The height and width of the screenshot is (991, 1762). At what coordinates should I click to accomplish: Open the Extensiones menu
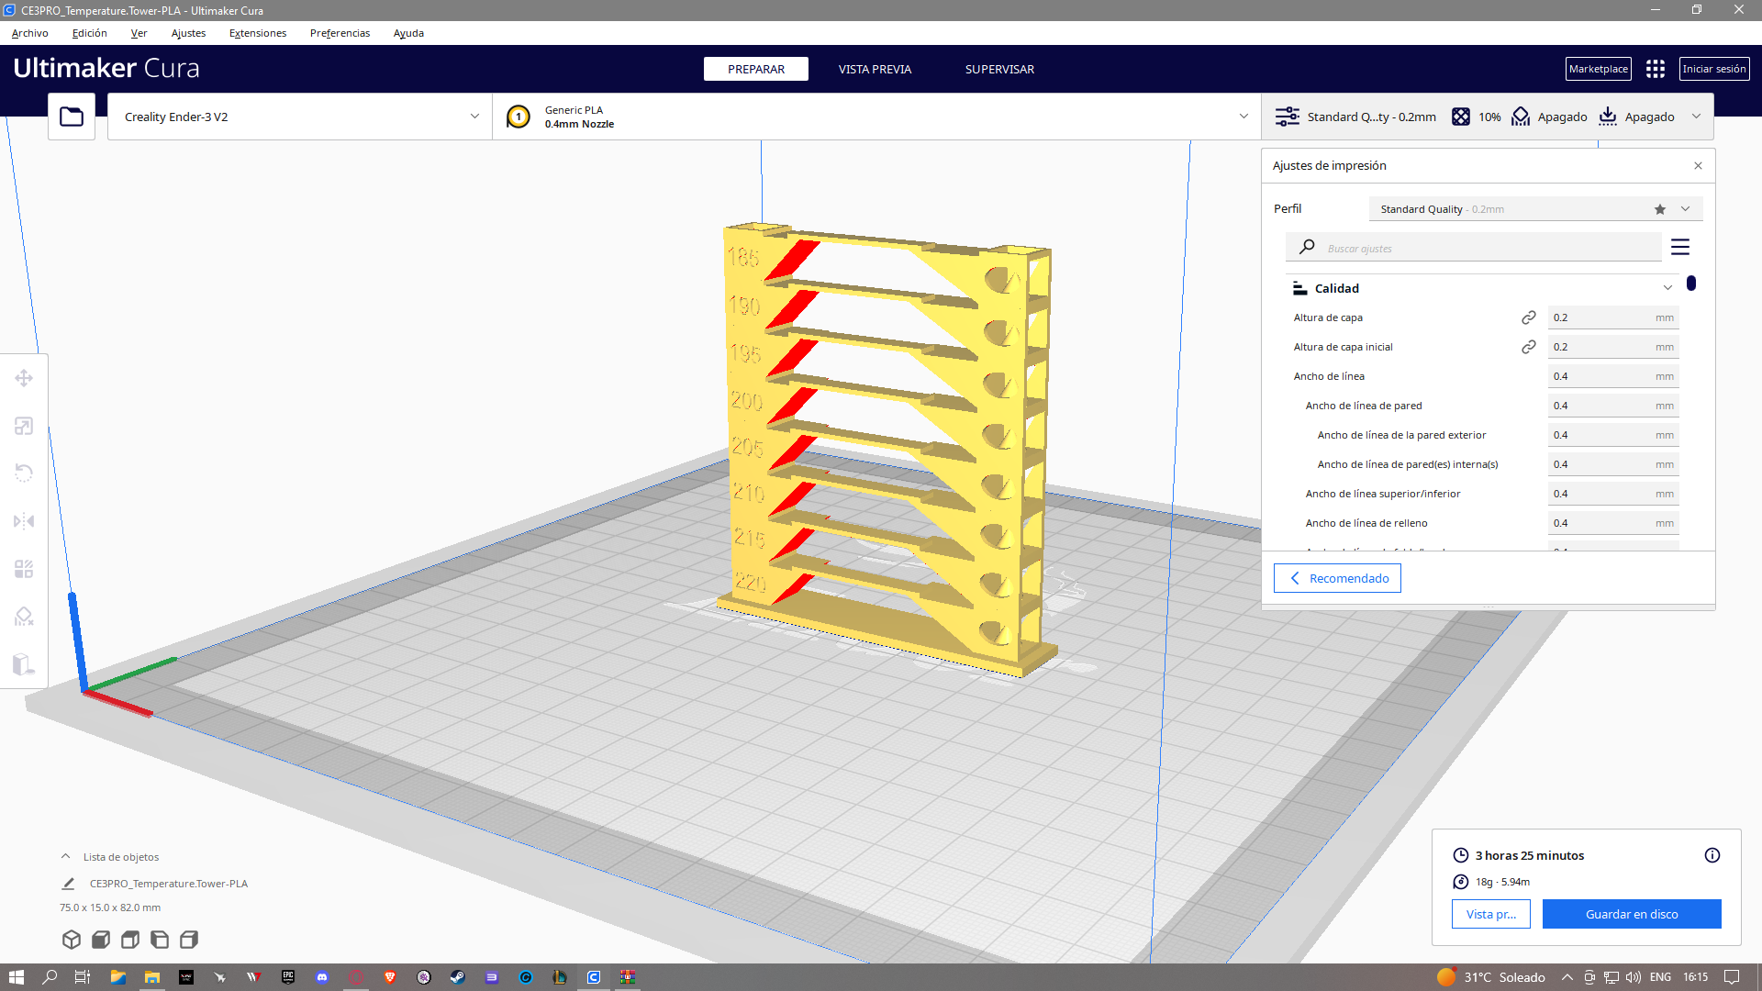pyautogui.click(x=258, y=33)
